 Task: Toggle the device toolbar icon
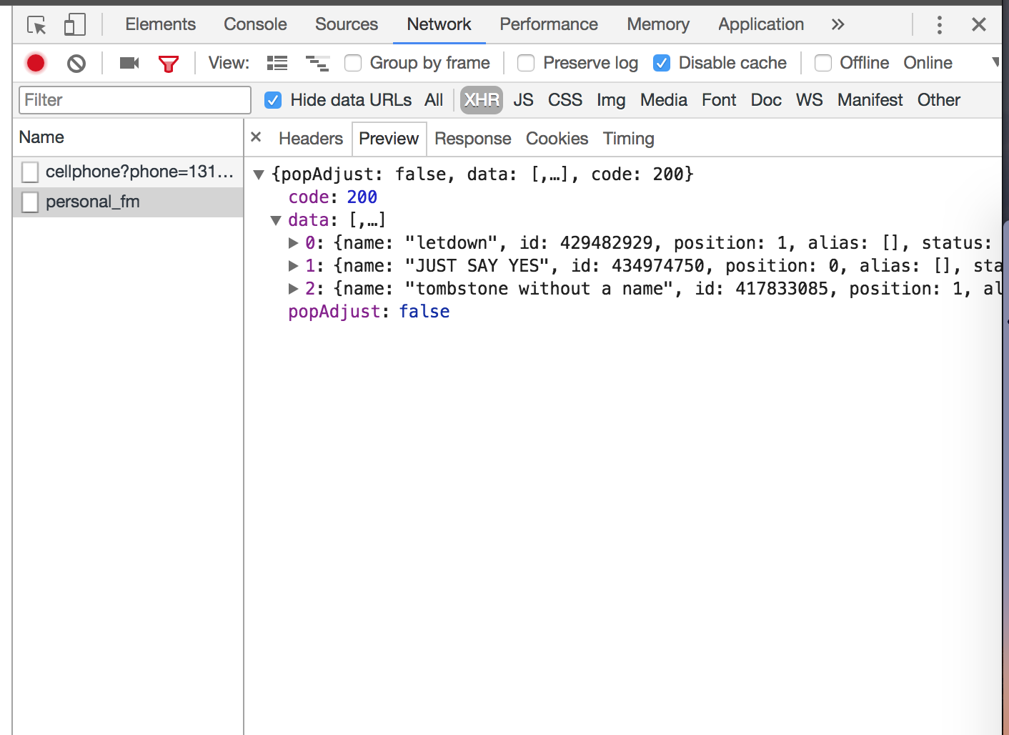pos(74,24)
